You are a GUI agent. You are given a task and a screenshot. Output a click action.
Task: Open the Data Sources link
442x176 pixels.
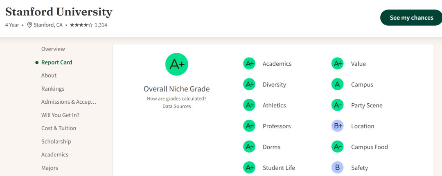coord(177,106)
